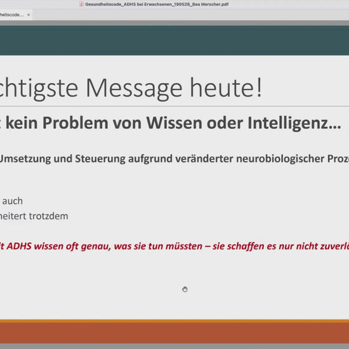This screenshot has width=349, height=349.
Task: Click the Gesundheitscode_ADHS filename in the title bar
Action: (x=157, y=4)
